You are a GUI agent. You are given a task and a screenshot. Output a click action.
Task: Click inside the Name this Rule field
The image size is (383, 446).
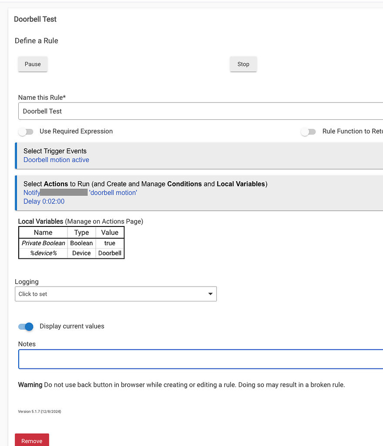[x=131, y=111]
